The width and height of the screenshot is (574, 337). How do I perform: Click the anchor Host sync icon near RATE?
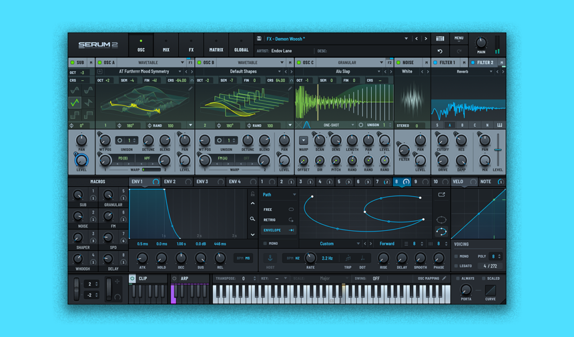[x=270, y=258]
